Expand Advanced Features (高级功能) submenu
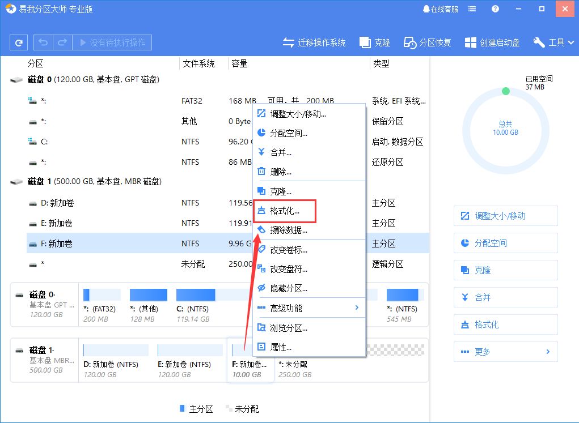Image resolution: width=579 pixels, height=423 pixels. (x=308, y=308)
